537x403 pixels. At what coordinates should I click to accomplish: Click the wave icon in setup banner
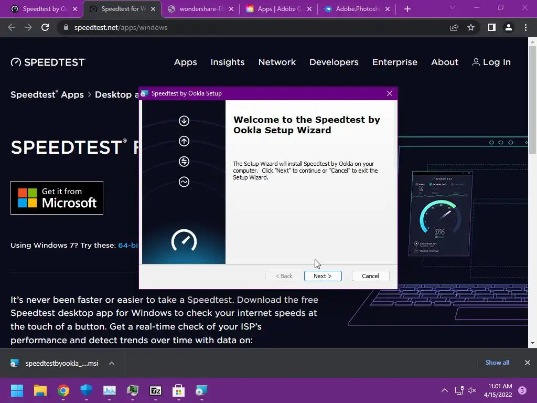[x=184, y=182]
